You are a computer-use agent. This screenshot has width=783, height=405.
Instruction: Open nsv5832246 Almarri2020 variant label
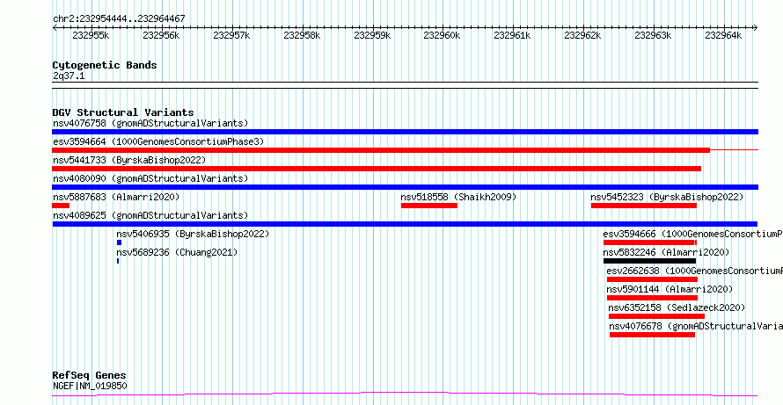pos(666,252)
